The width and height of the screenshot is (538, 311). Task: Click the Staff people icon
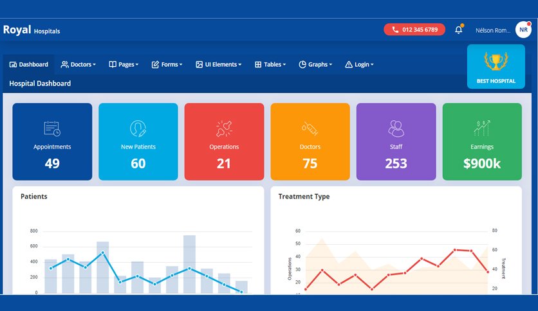[396, 129]
